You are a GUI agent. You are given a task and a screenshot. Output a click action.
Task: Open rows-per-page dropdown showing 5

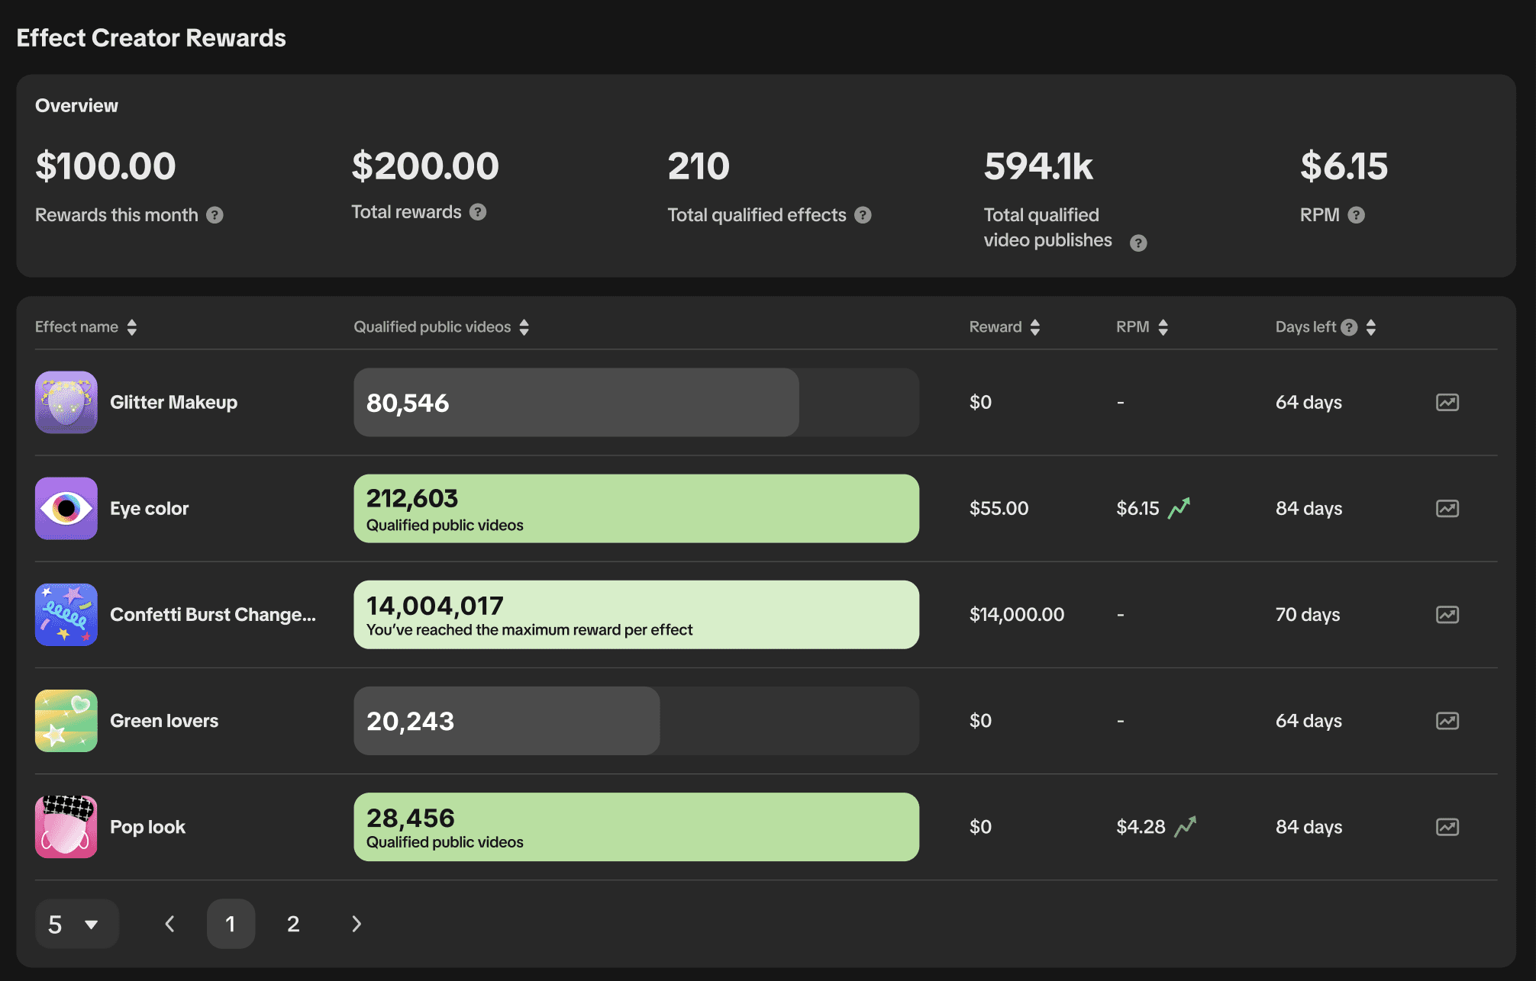pos(76,924)
